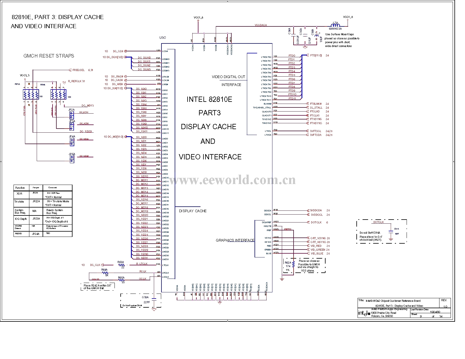The width and height of the screenshot is (465, 359).
Task: Click the FTCLK0 signal port
Action: pyautogui.click(x=313, y=111)
